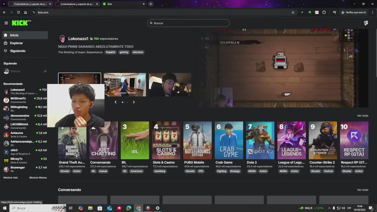The height and width of the screenshot is (212, 377).
Task: Click the Buscar search field
Action: (x=188, y=23)
